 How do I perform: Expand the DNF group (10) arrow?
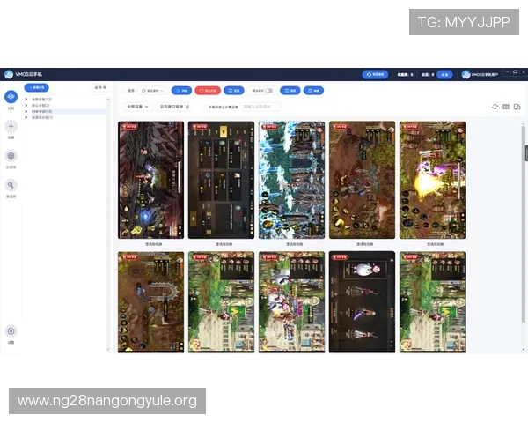click(x=26, y=111)
